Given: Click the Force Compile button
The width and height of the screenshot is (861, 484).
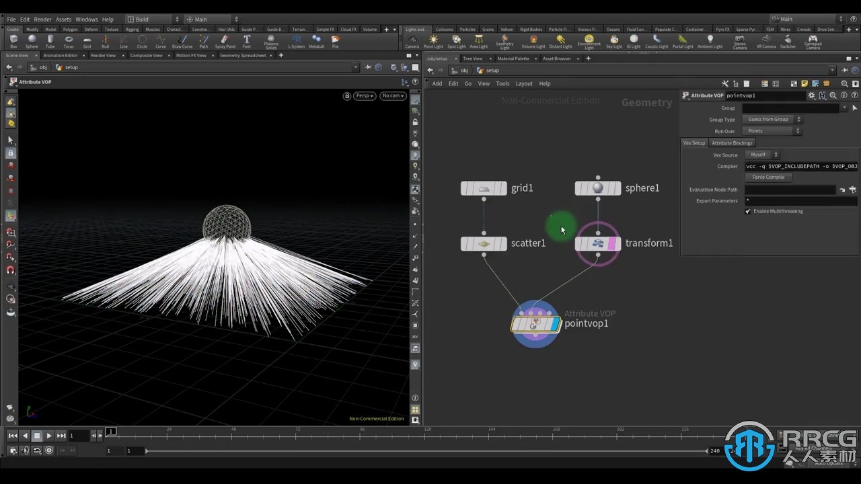Looking at the screenshot, I should point(768,177).
